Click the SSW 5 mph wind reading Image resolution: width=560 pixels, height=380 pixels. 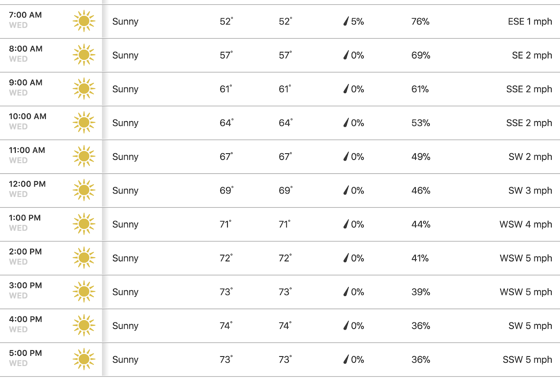[x=527, y=359]
